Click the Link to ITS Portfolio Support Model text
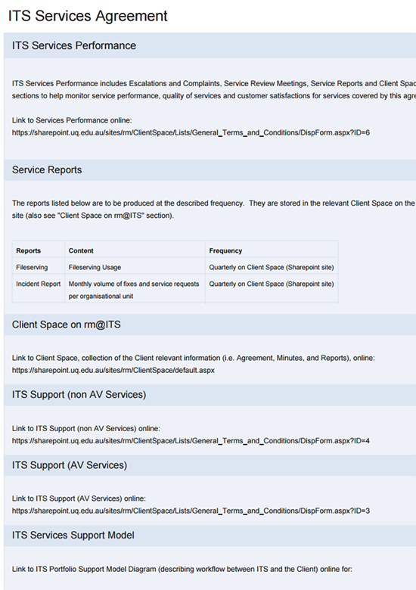Screen dimensions: 416x590 click(182, 569)
